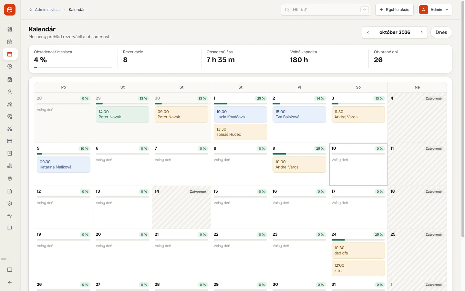The height and width of the screenshot is (291, 465).
Task: Open the dashboard grid icon in sidebar
Action: tap(10, 29)
